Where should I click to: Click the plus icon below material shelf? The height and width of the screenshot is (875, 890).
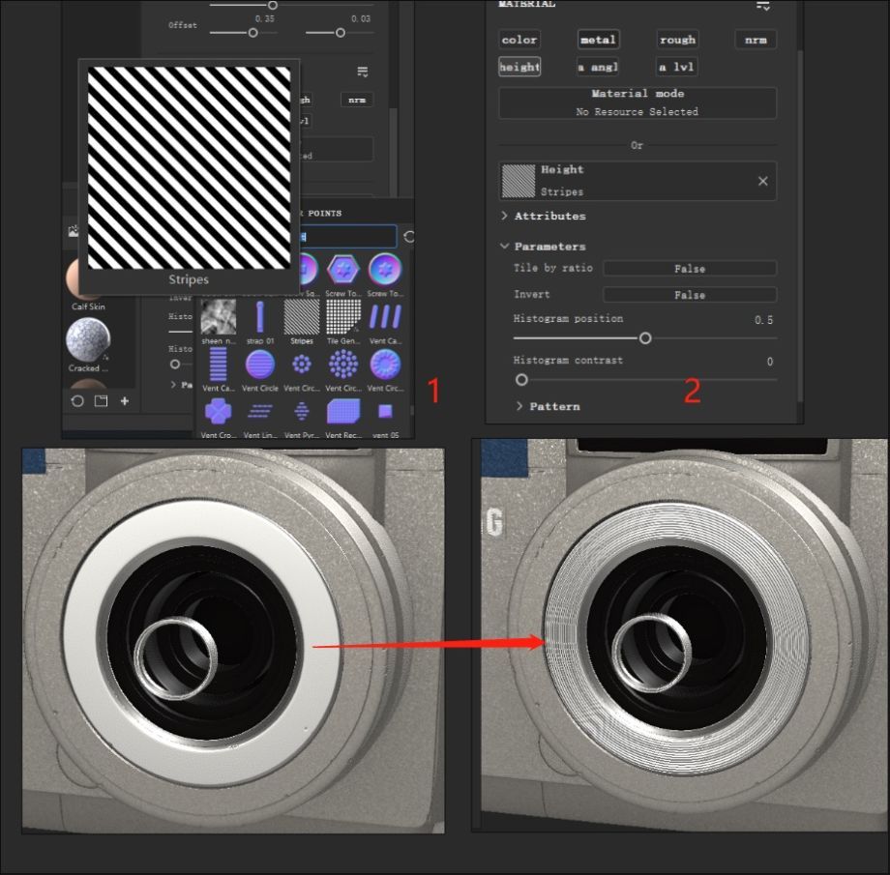pyautogui.click(x=125, y=401)
